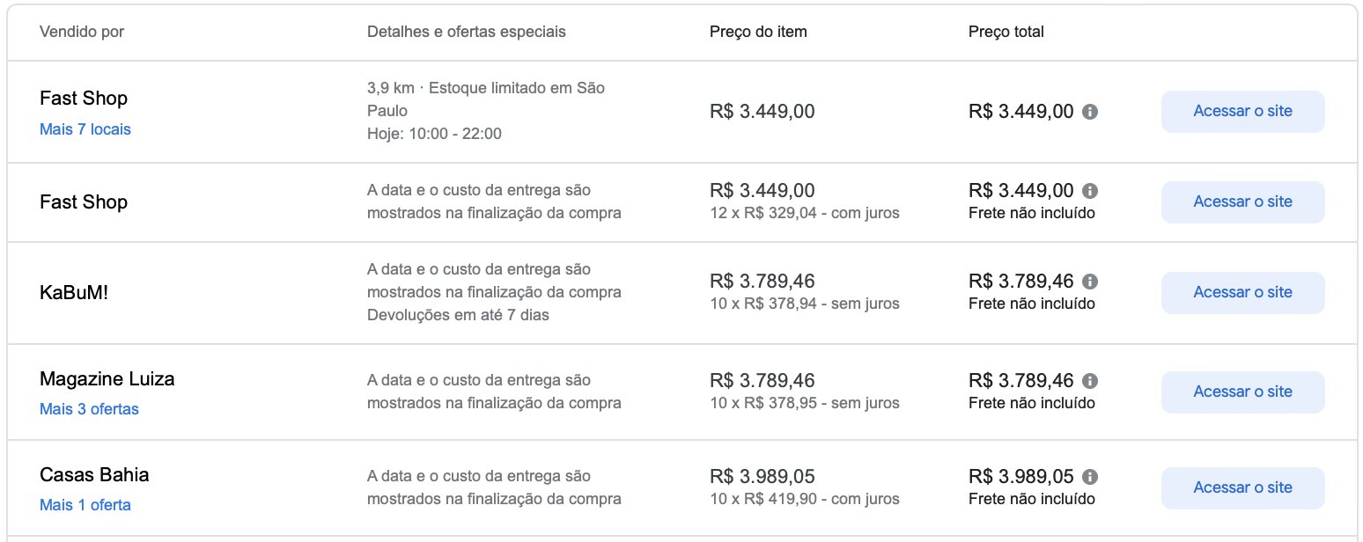Click 'Detalhes e ofertas especiais' column header
Viewport: 1363px width, 542px height.
tap(466, 32)
